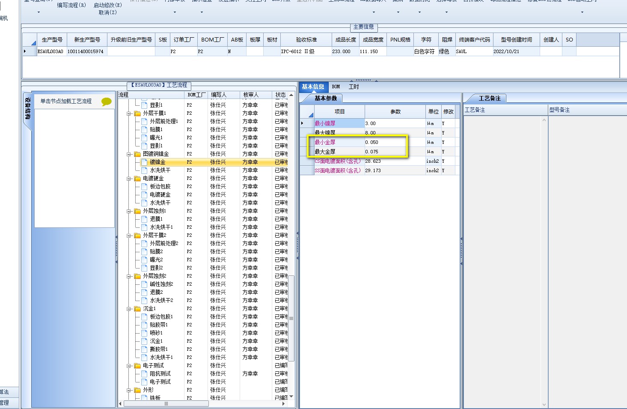Open the 工时 tab
The width and height of the screenshot is (627, 409).
[x=354, y=87]
